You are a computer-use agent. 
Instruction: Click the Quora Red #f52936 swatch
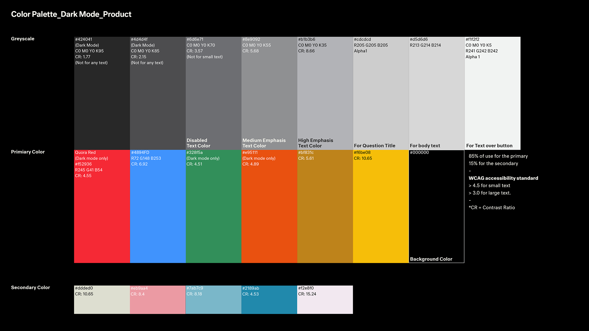point(102,215)
